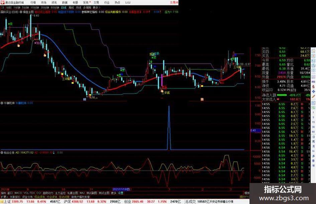Image resolution: width=316 pixels, height=204 pixels.
Task: Open 资金分布 tab
Action: pyautogui.click(x=27, y=197)
